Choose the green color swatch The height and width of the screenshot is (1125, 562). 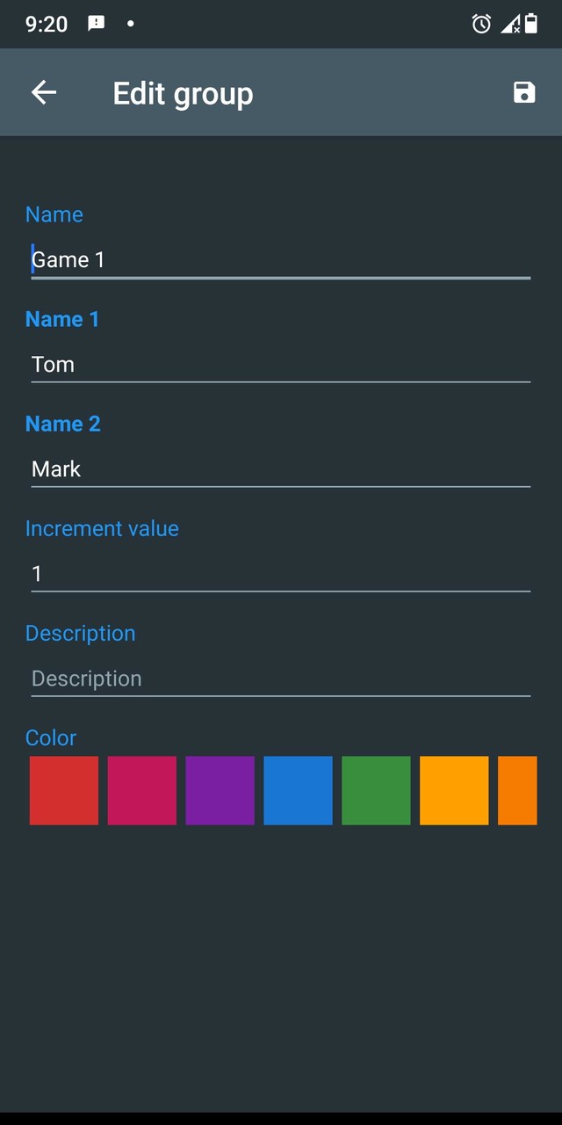(x=376, y=790)
